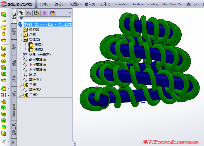The height and width of the screenshot is (146, 204).
Task: Open the Fillet tool dropdown arrow
Action: click(8, 89)
